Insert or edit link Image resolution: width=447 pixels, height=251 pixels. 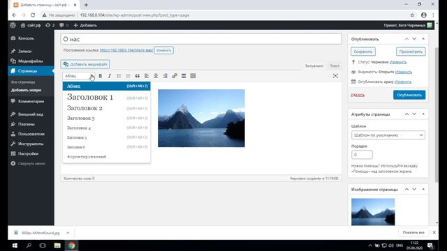[175, 76]
